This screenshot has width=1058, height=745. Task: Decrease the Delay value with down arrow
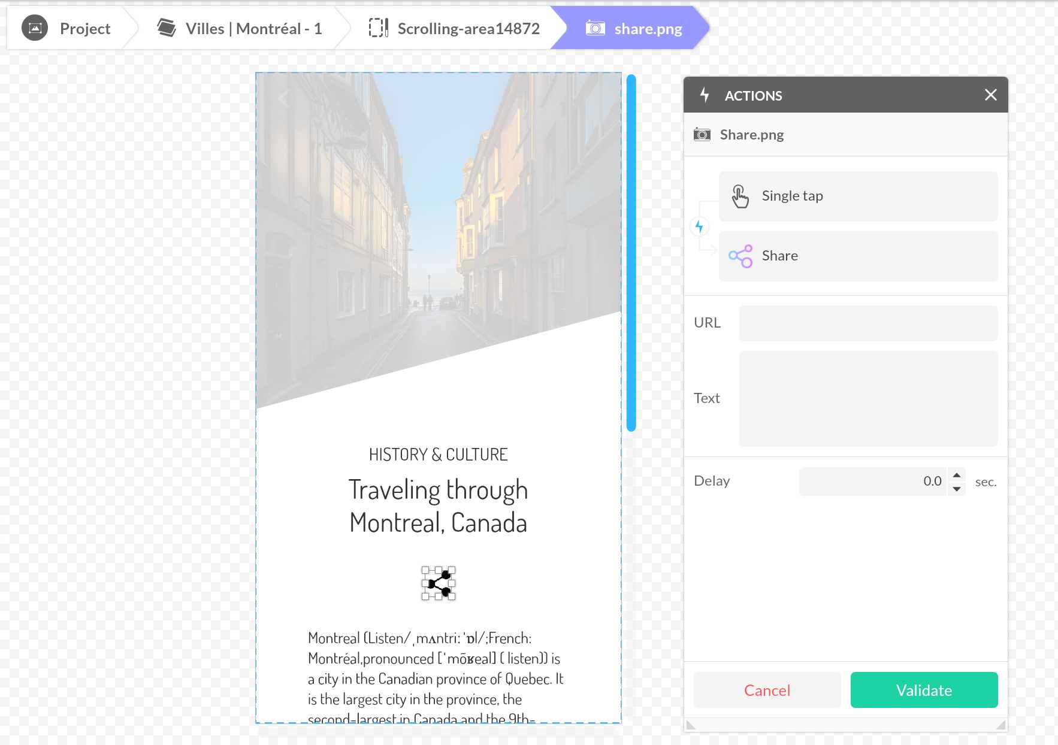tap(957, 489)
